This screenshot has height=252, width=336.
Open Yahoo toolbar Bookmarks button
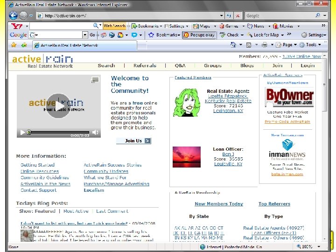(147, 26)
